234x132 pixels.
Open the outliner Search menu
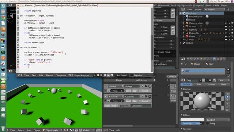pyautogui.click(x=198, y=10)
